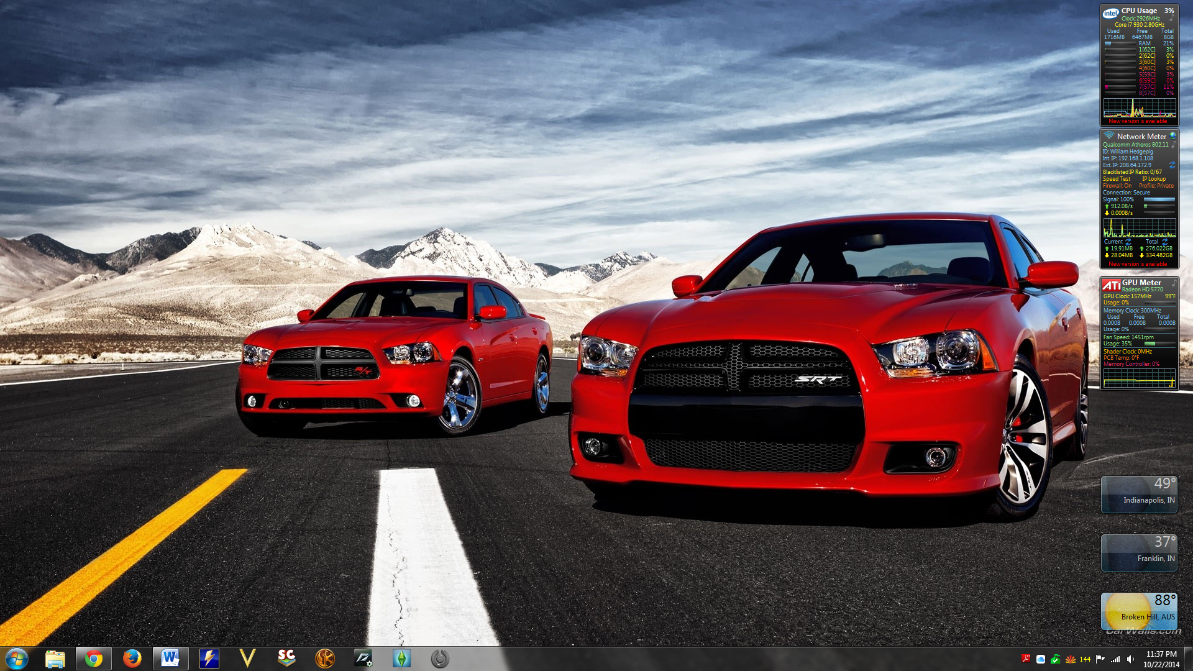Reset Total traffic counter in Network Meter
Viewport: 1193px width, 671px height.
click(x=1164, y=242)
